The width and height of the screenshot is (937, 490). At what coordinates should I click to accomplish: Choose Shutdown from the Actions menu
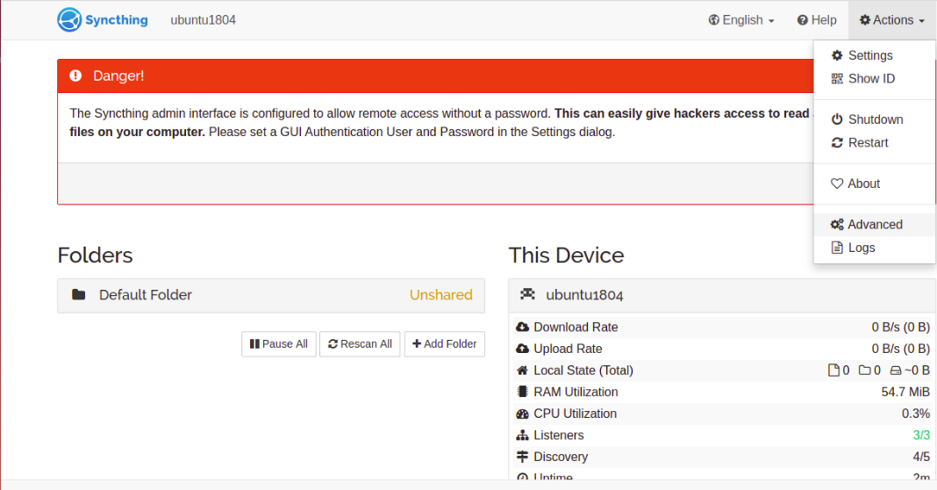(x=875, y=119)
